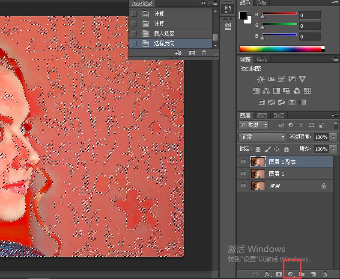Open the 正常 blend mode dropdown
The width and height of the screenshot is (340, 279).
262,137
